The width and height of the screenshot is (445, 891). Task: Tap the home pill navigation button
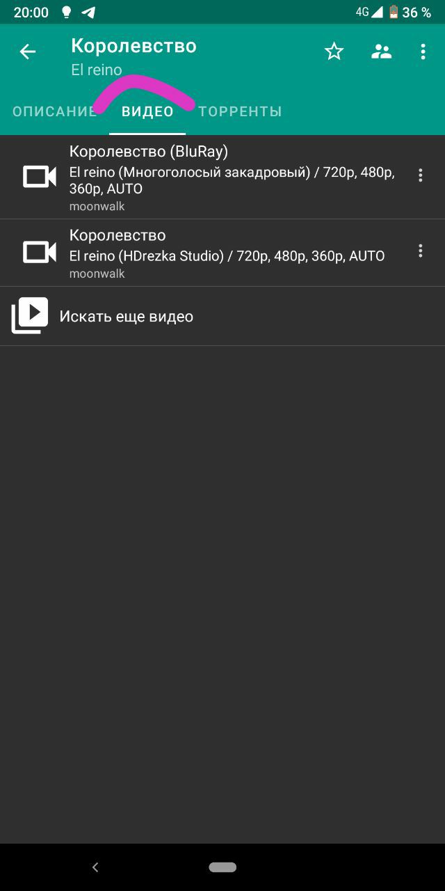point(222,867)
